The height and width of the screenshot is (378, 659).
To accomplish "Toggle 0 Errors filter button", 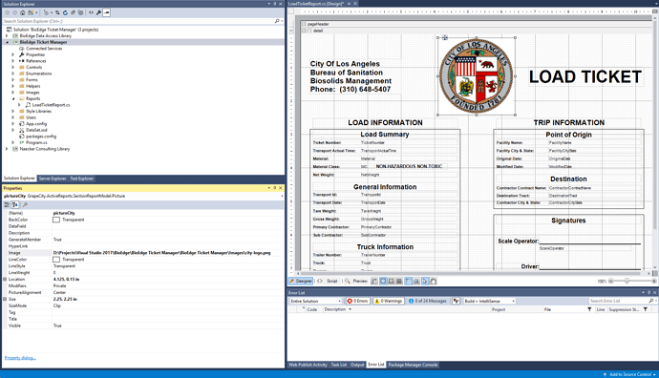I will 357,301.
